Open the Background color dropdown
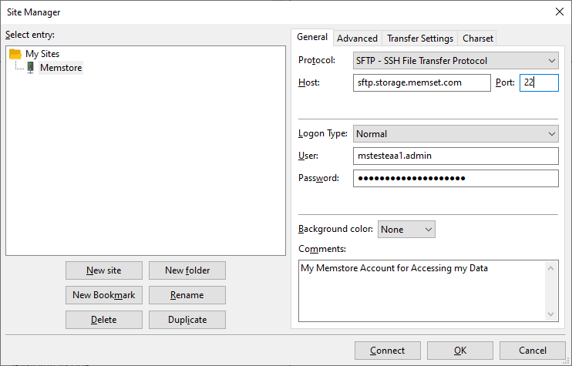The width and height of the screenshot is (572, 366). click(406, 230)
